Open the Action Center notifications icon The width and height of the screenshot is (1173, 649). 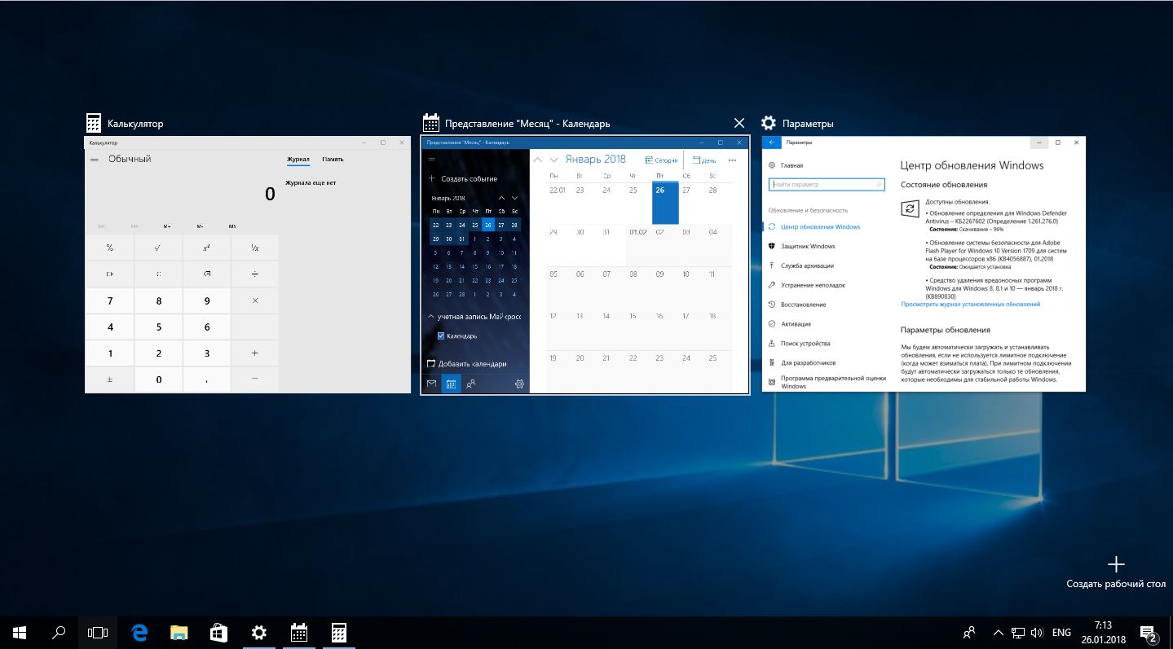[x=1149, y=633]
